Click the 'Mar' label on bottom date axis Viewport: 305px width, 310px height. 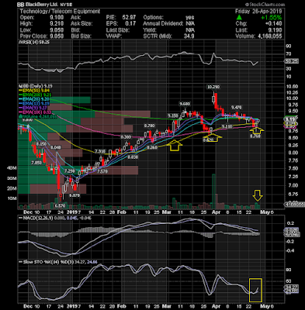click(166, 306)
